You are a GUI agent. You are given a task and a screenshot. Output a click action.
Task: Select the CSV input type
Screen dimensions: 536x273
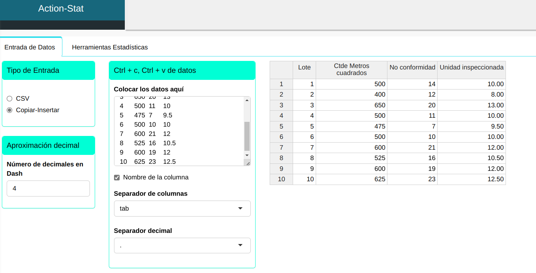(x=10, y=99)
